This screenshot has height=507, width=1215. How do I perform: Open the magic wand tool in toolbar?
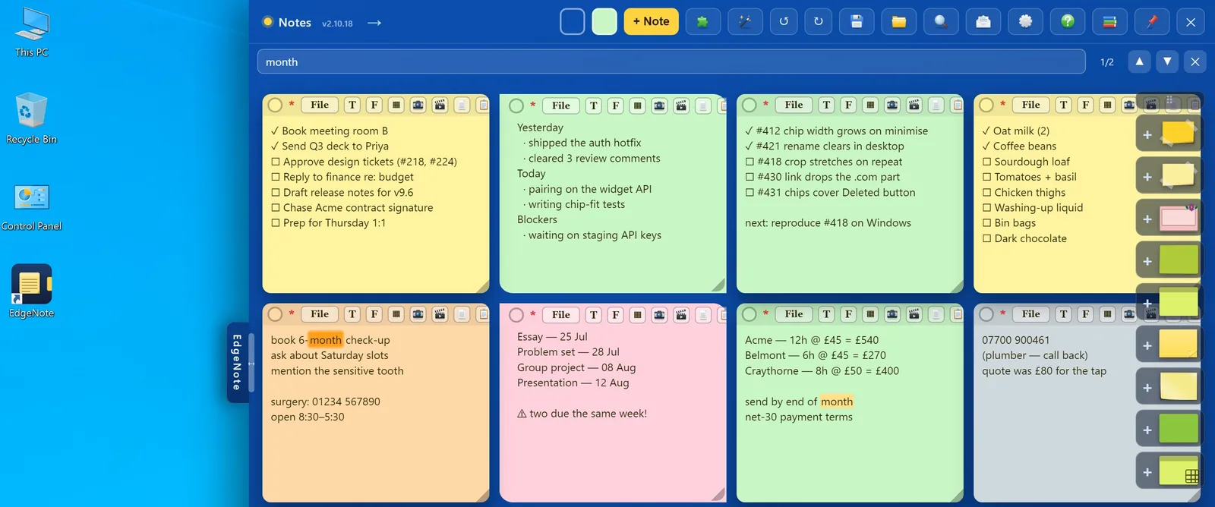(745, 22)
